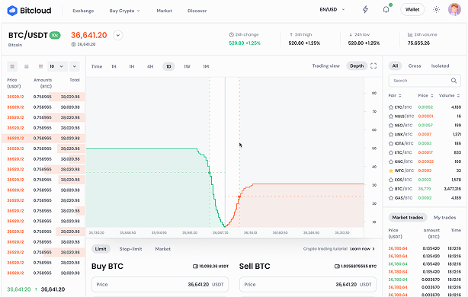
Task: Select the Limit order tab
Action: [x=101, y=249]
